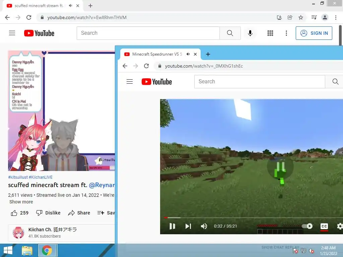Mute the Minecraft Speedrunner tab audio icon
Viewport: 343px width, 257px height.
click(188, 54)
